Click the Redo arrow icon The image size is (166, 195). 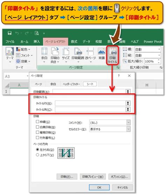tap(27, 33)
